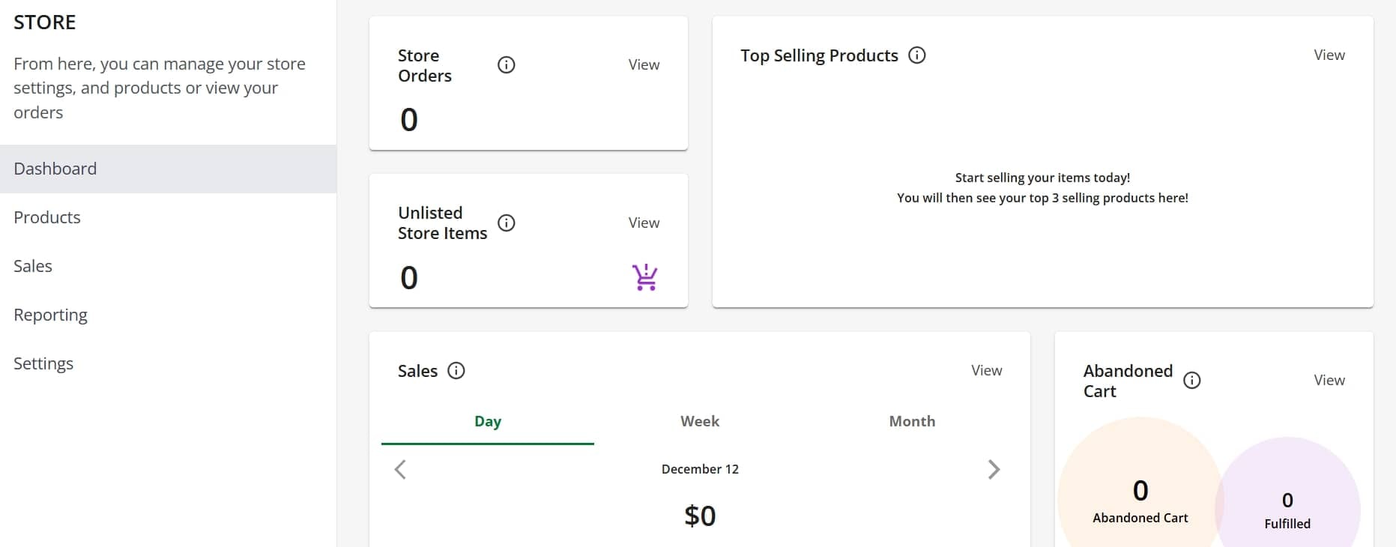Switch Sales chart to Month tab
This screenshot has height=547, width=1396.
pos(912,422)
